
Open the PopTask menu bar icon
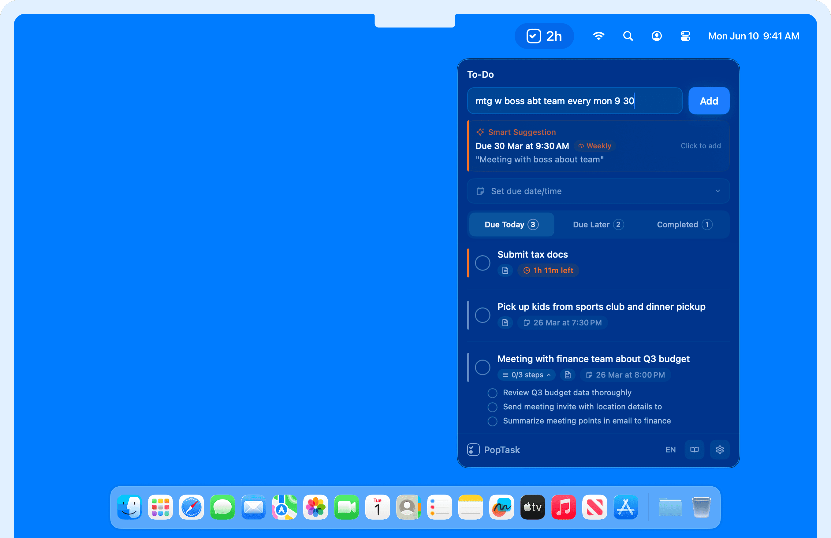(x=544, y=36)
